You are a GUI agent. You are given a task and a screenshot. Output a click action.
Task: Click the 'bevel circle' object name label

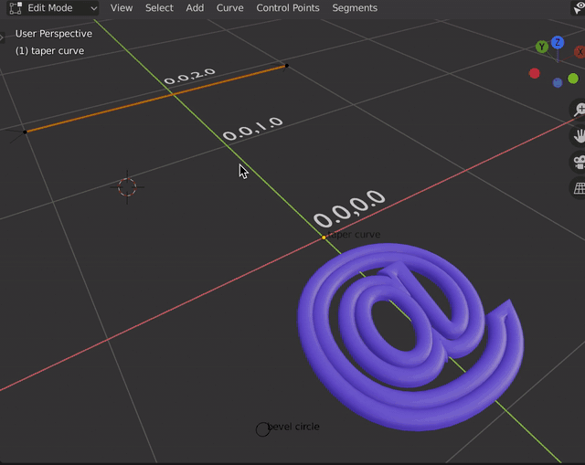click(293, 427)
